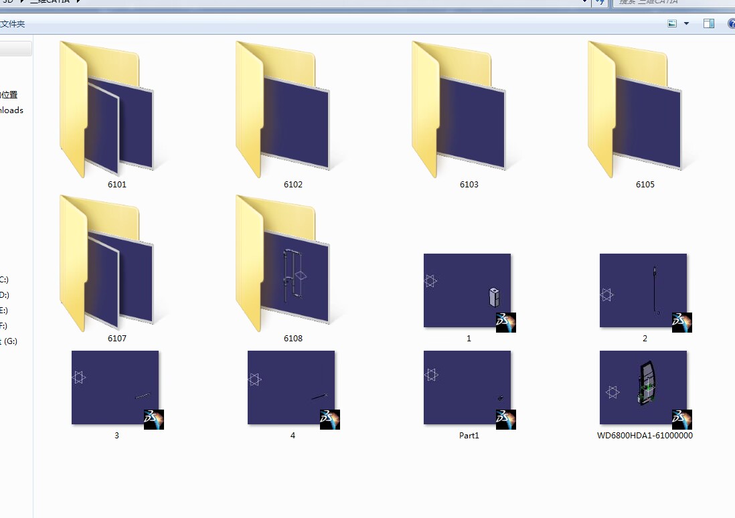Select drive G: in the navigation pane
Viewport: 735px width, 518px height.
[x=9, y=341]
